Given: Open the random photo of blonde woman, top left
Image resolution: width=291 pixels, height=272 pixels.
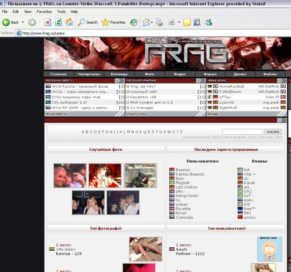Looking at the screenshot, I should coord(70,176).
